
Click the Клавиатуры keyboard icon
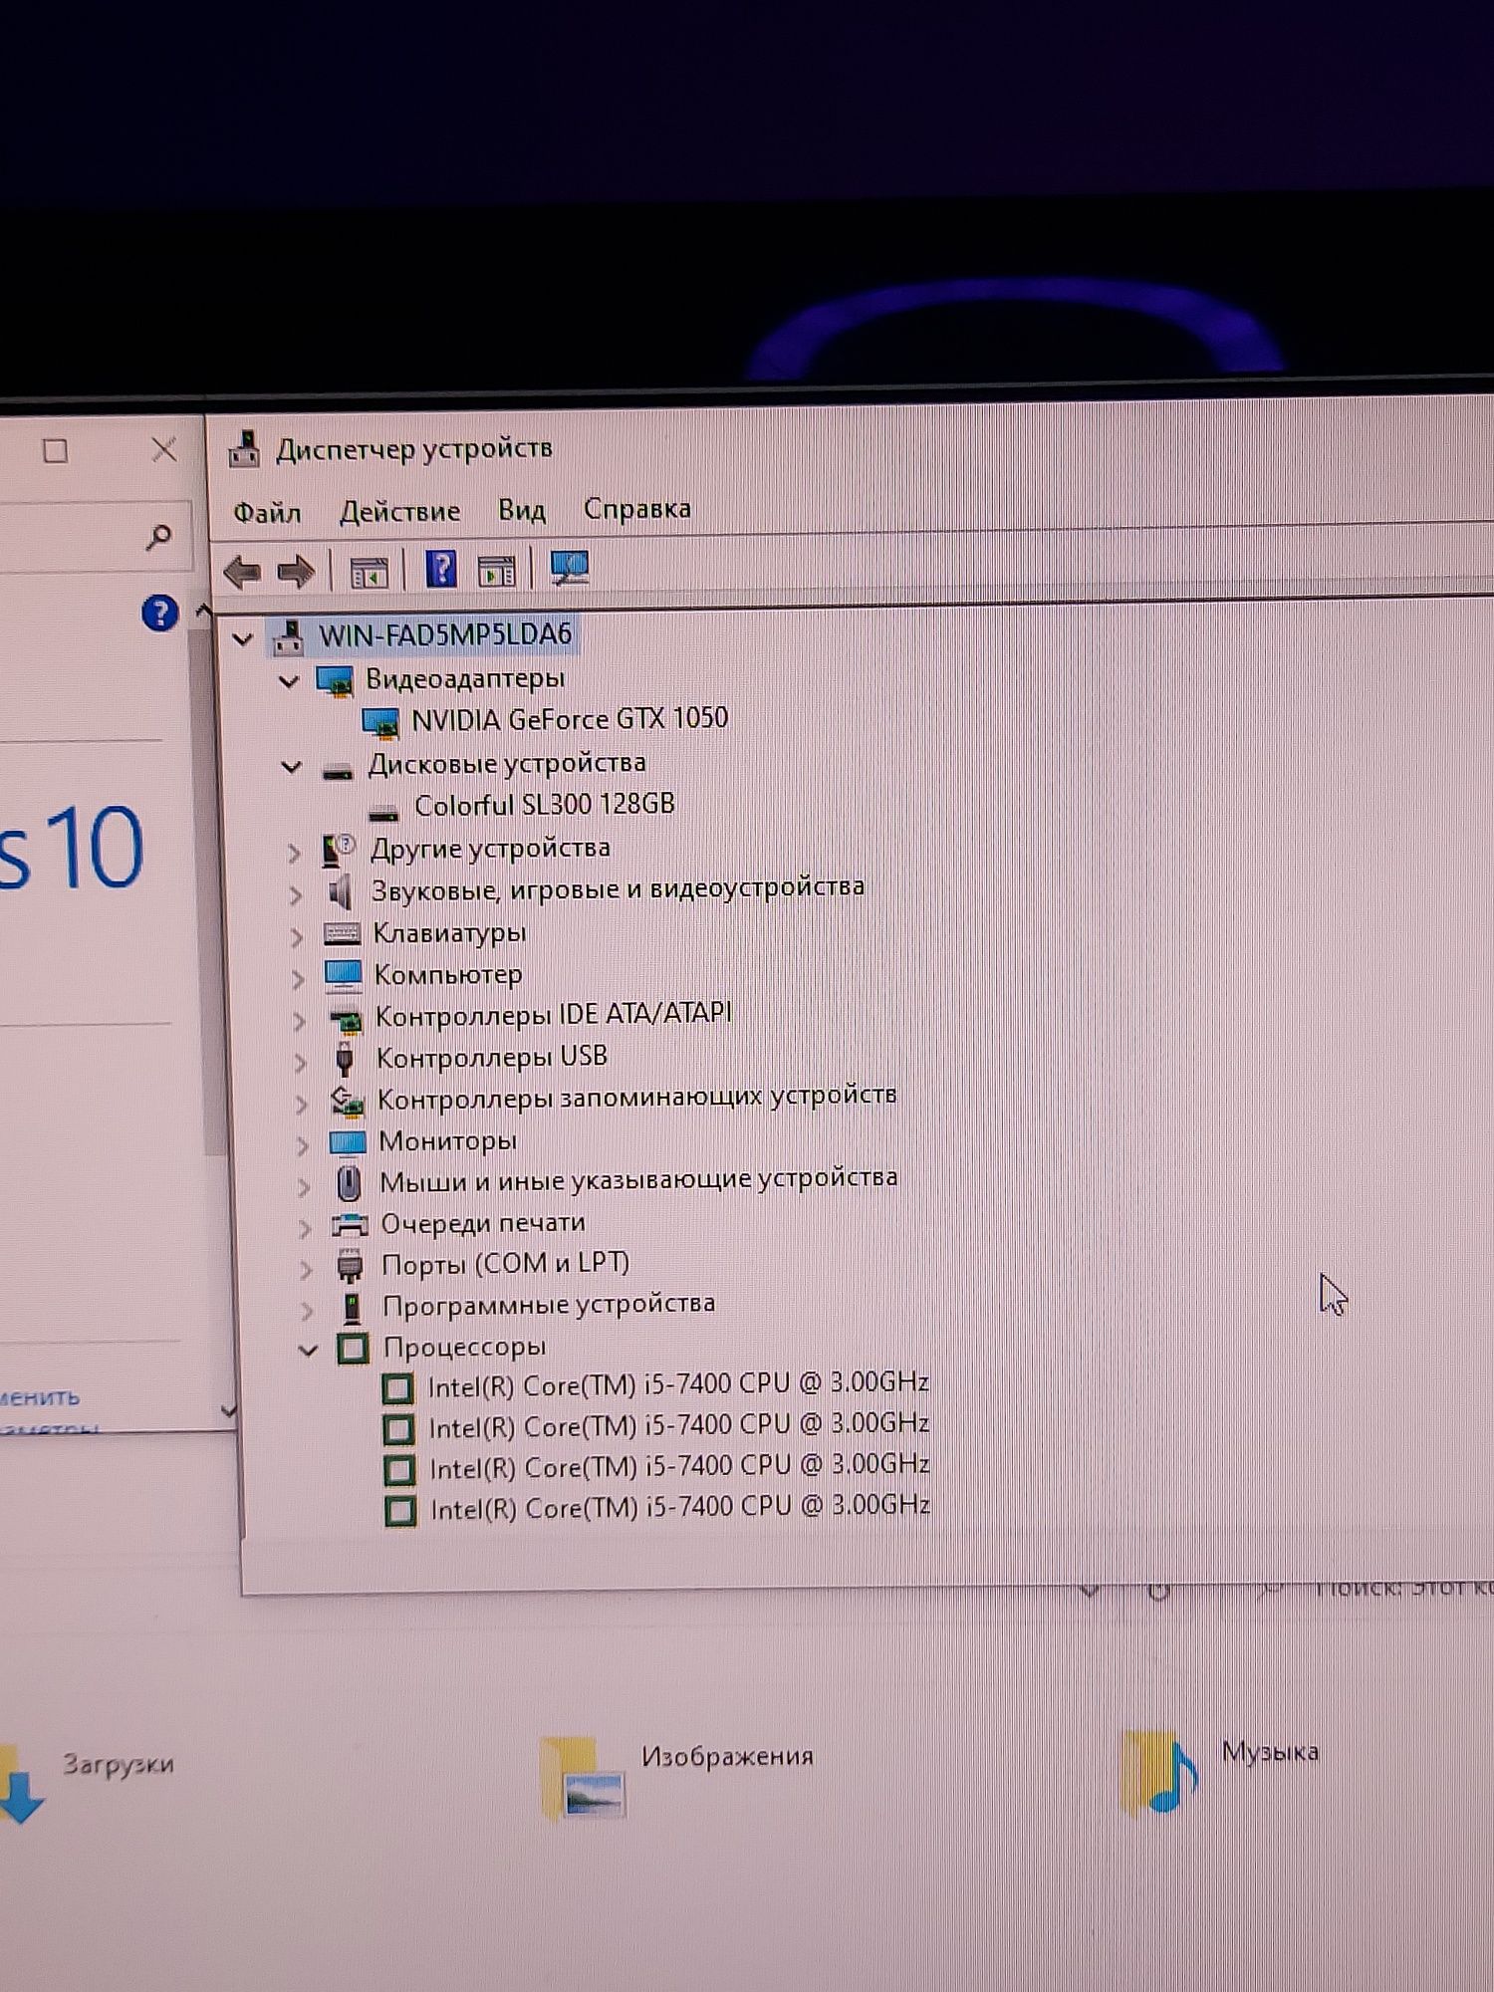[x=342, y=934]
